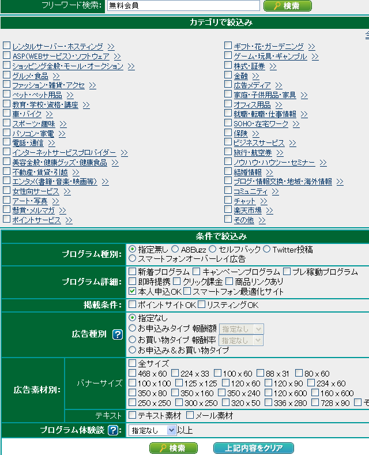369x455 pixels.
Task: Click the >> arrow next to ギフト・花・ガーデニング
Action: coord(311,47)
